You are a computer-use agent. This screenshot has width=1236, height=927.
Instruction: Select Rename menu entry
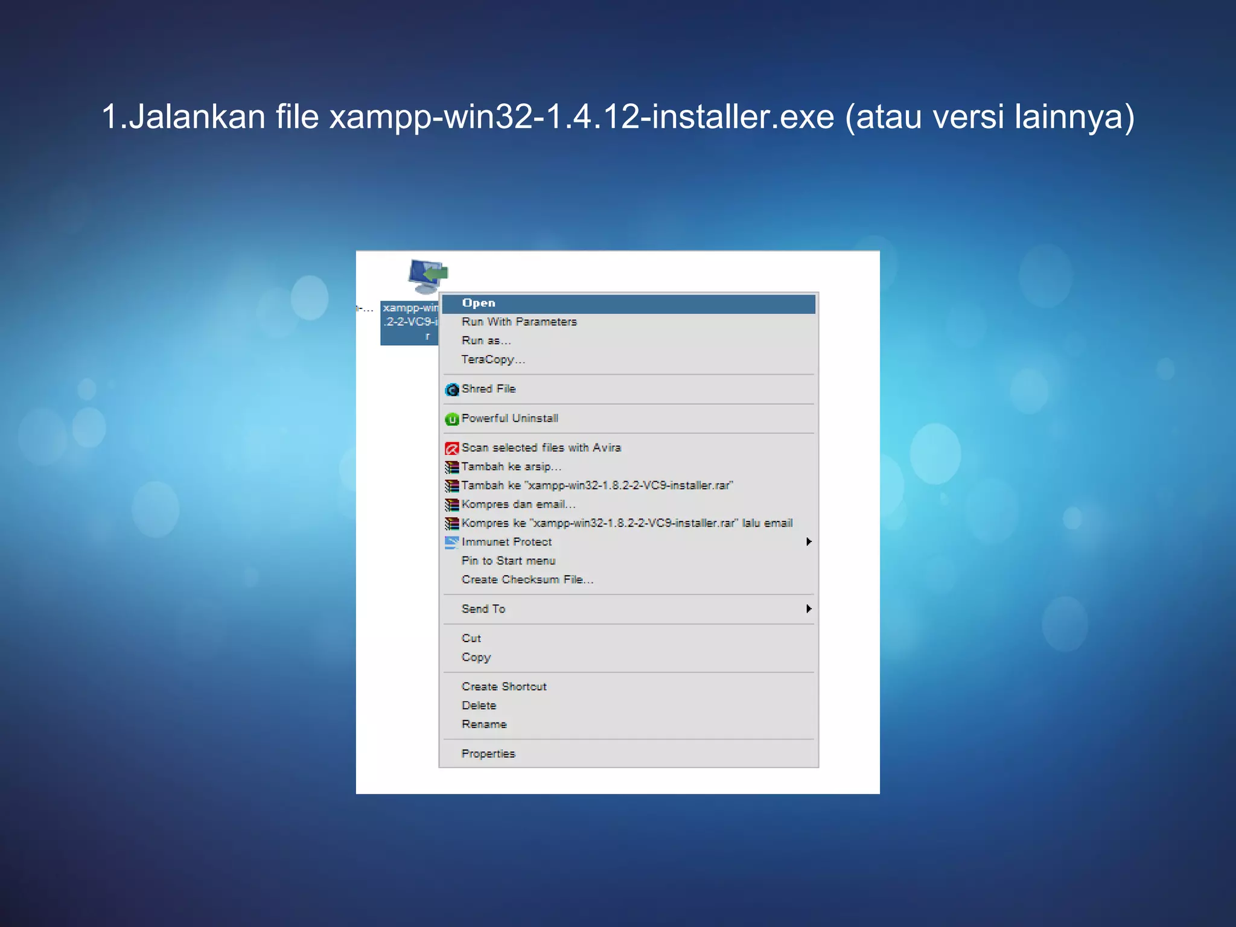pos(628,724)
